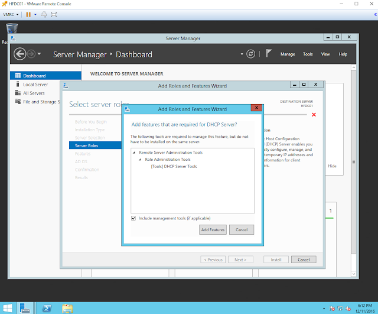Viewport: 378px width, 314px height.
Task: Click Server Manager vertical scrollbar thumb
Action: pyautogui.click(x=354, y=162)
